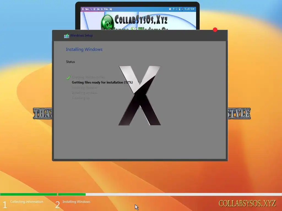
Task: Click the green Windows orb logo
Action: click(107, 23)
